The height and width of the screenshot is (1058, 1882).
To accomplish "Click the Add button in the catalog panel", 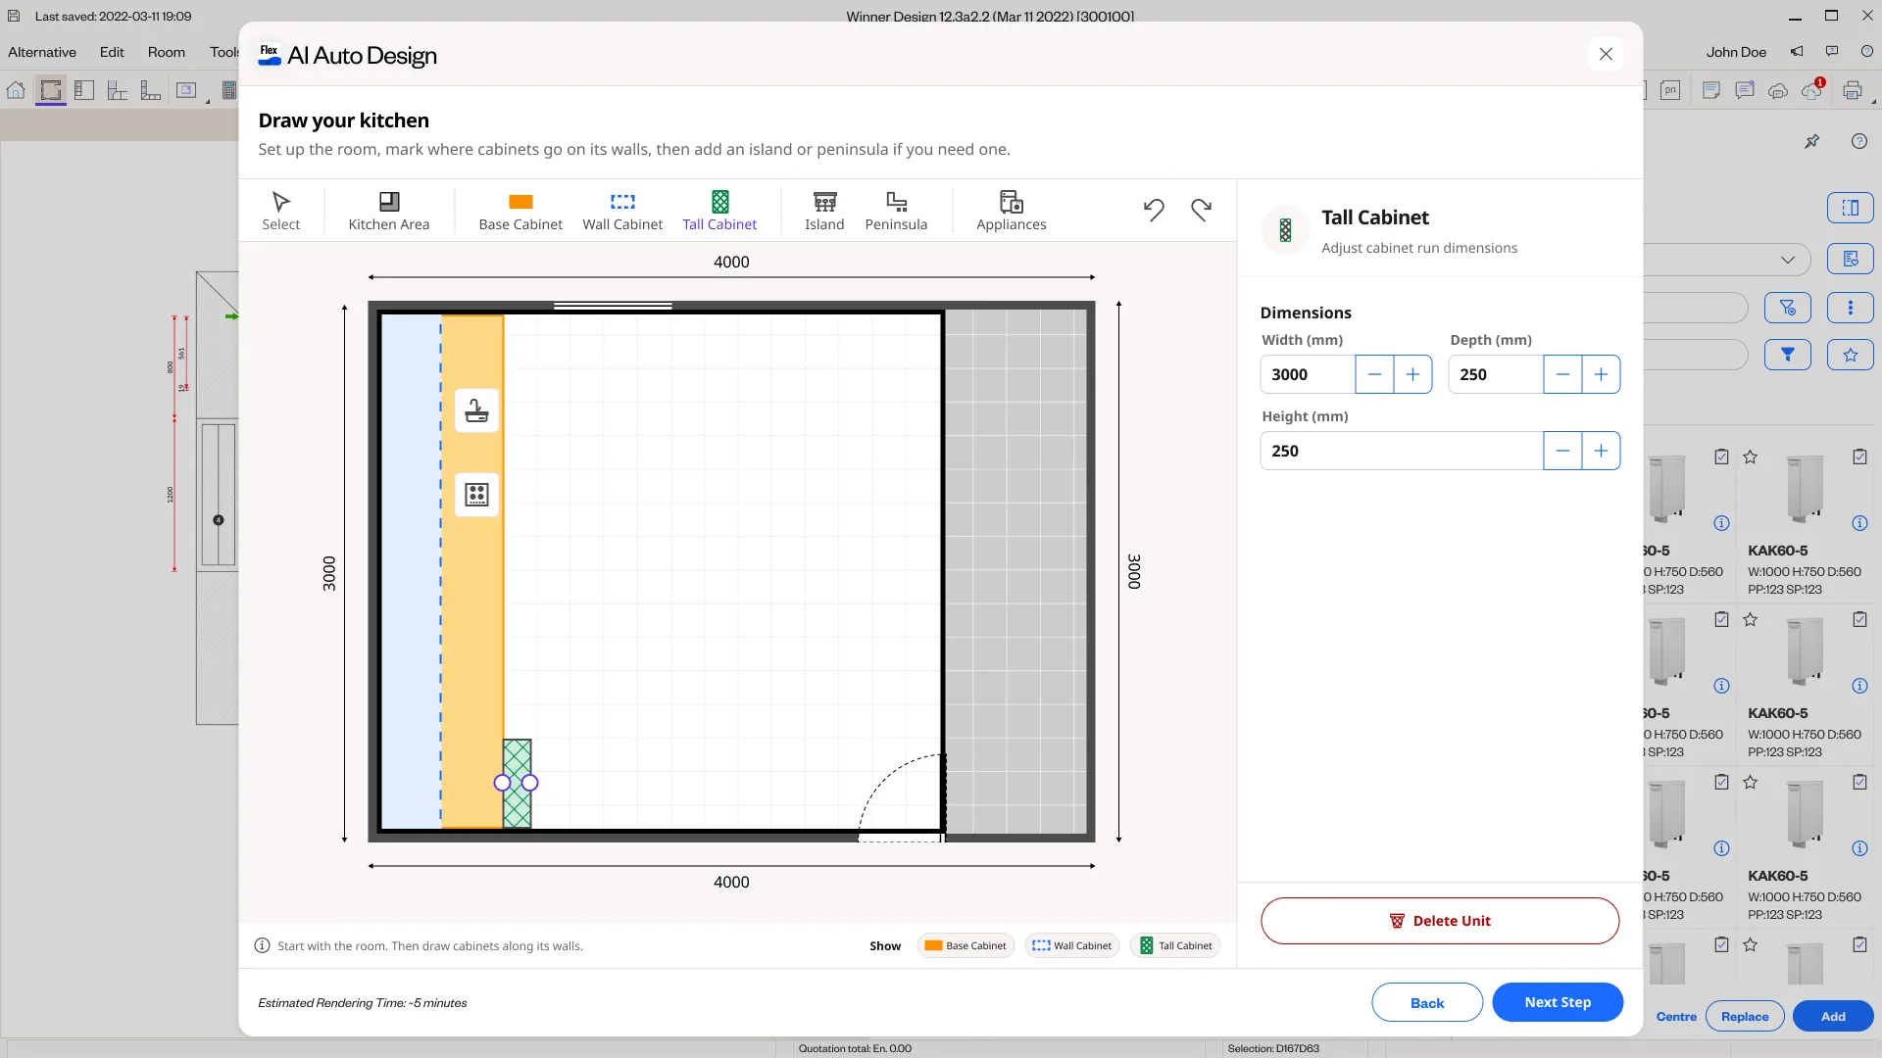I will coord(1833,1016).
